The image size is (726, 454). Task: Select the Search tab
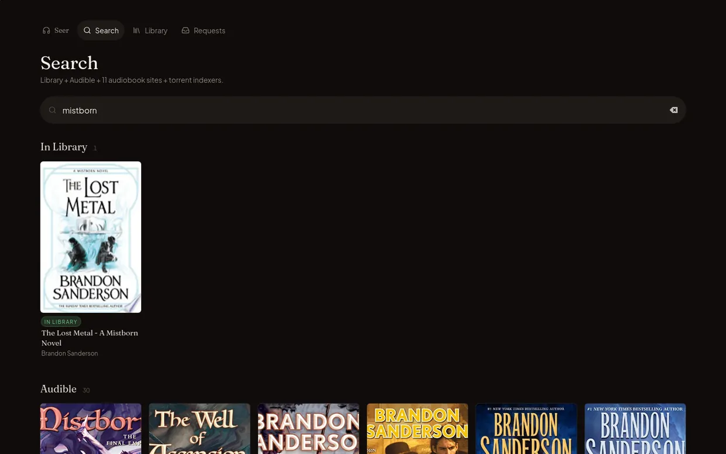click(x=101, y=30)
